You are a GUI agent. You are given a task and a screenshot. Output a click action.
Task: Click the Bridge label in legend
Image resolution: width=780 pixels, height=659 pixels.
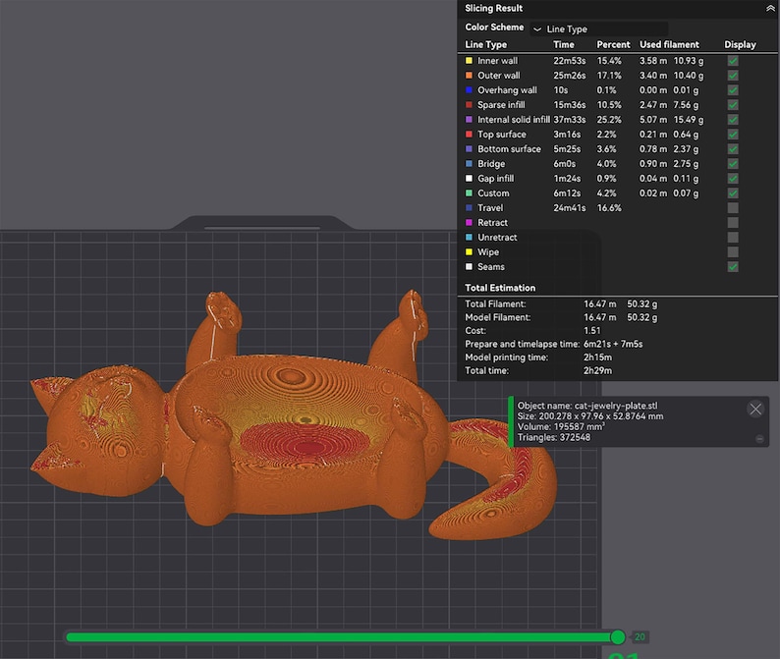point(491,164)
